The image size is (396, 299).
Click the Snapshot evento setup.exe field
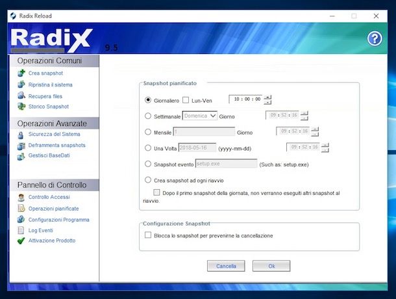227,163
